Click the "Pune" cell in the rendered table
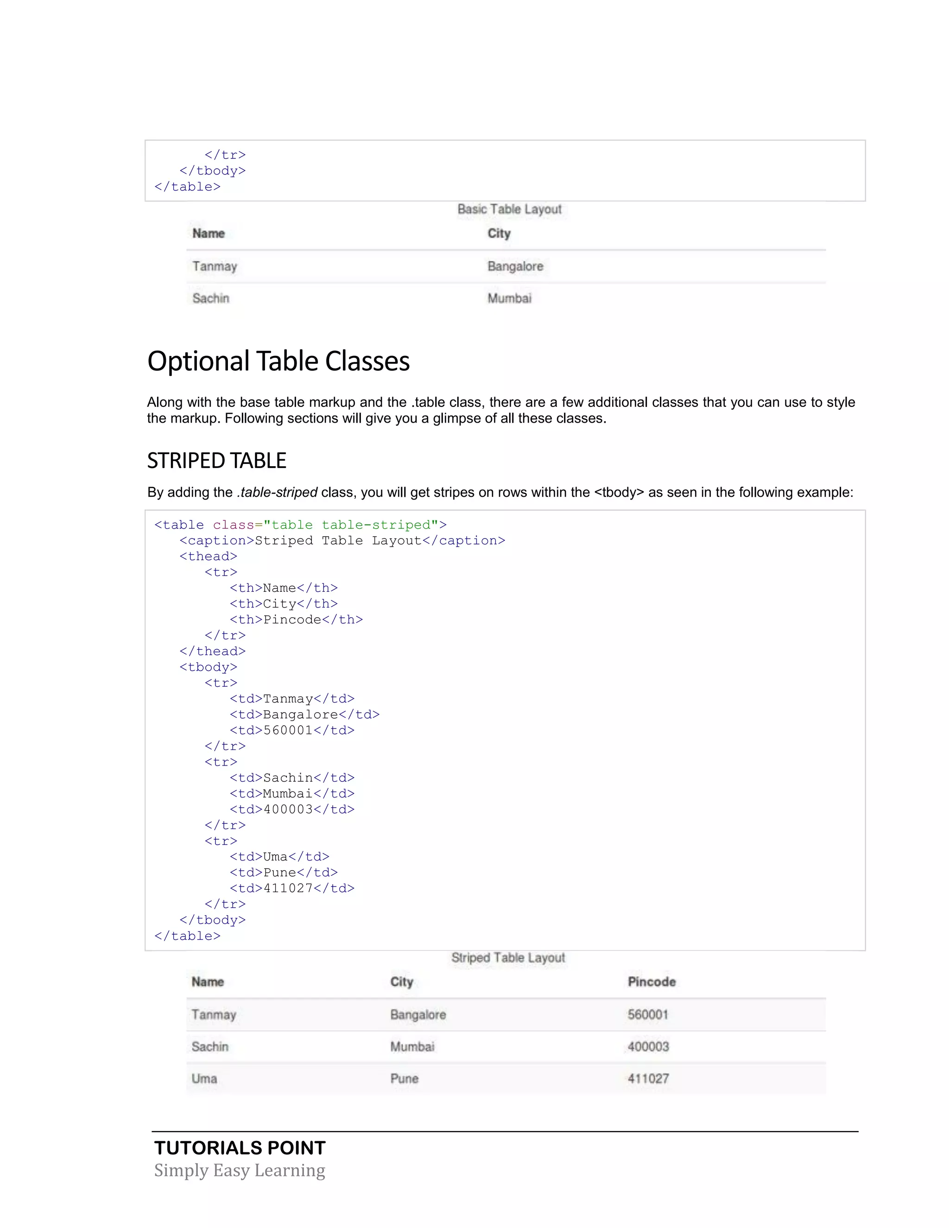This screenshot has height=1228, width=949. coord(404,1078)
